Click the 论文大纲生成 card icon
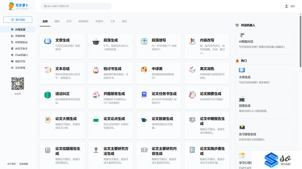The width and height of the screenshot is (302, 169). click(48, 120)
